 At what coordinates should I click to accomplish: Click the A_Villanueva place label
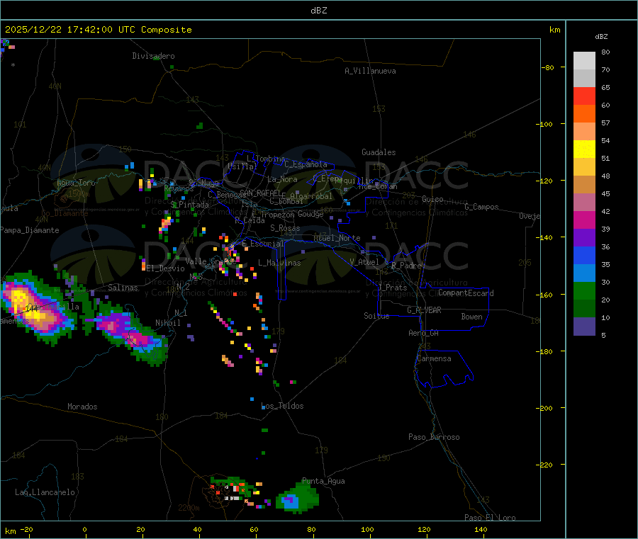pyautogui.click(x=370, y=71)
